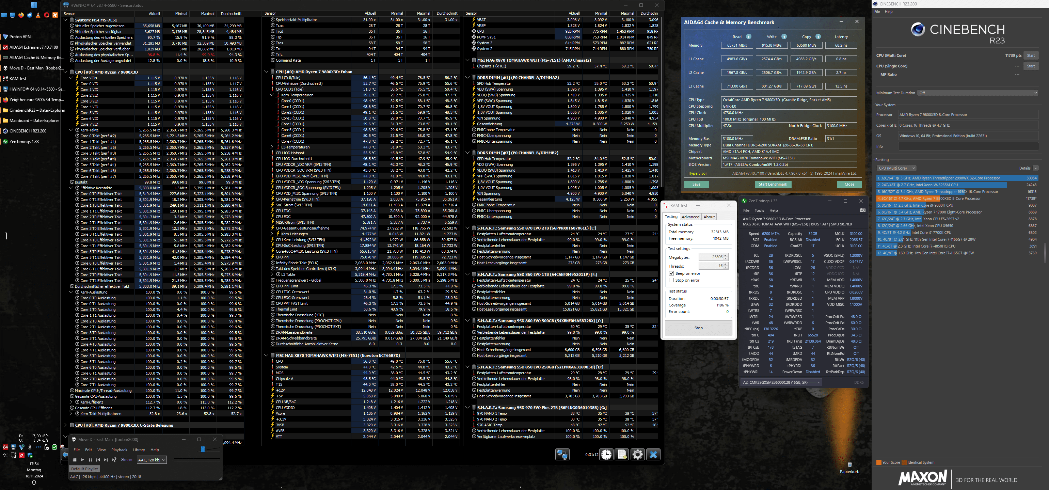The width and height of the screenshot is (1049, 490).
Task: Click HWiNFO network computers icon
Action: (x=562, y=455)
